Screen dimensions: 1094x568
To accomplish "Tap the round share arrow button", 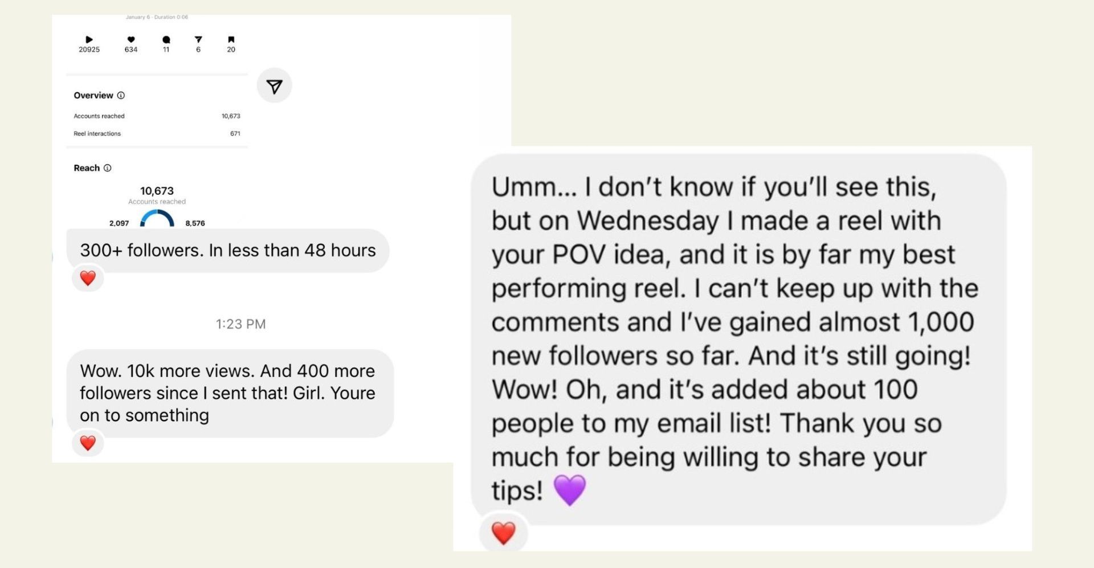I will coord(274,86).
